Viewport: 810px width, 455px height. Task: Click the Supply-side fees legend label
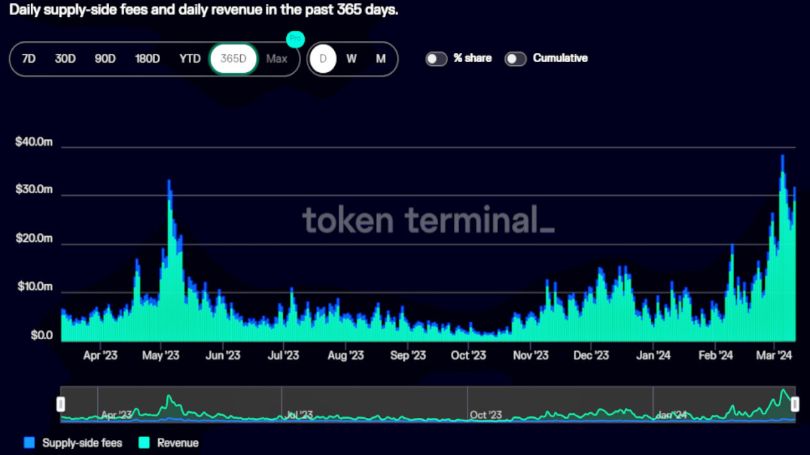click(x=82, y=443)
